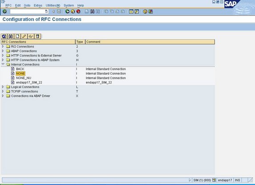This screenshot has height=185, width=255.
Task: Click the Find Next icon in standard toolbar
Action: 98,12
